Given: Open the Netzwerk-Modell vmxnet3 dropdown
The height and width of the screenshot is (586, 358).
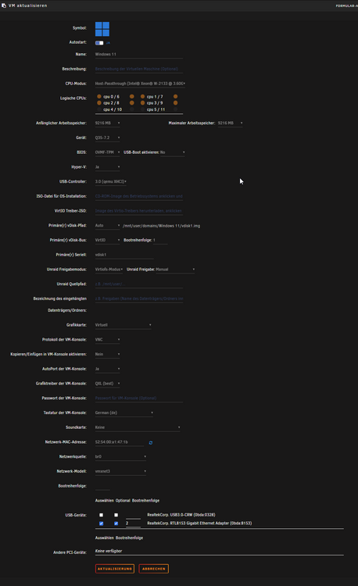Looking at the screenshot, I should coord(120,471).
